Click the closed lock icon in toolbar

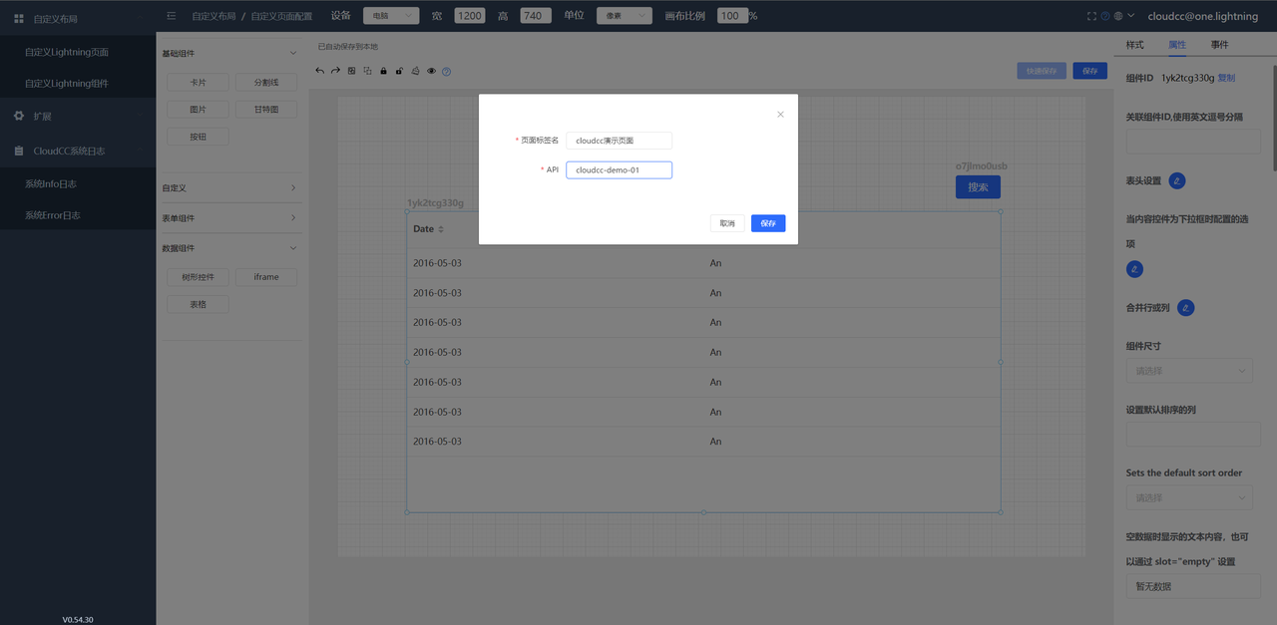point(383,72)
